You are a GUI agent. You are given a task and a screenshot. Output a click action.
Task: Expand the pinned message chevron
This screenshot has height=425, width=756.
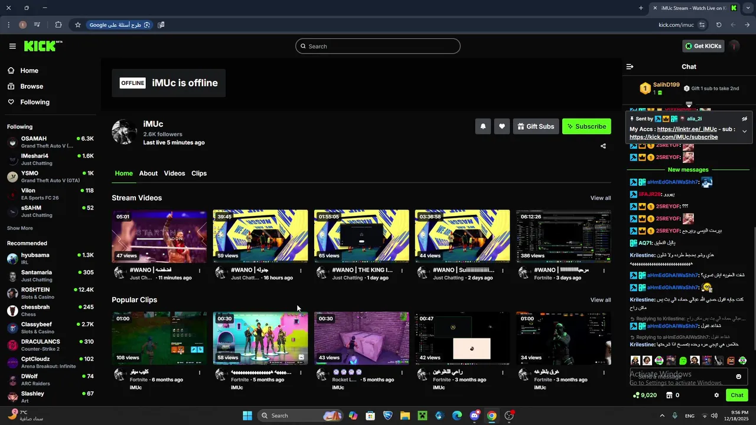[744, 131]
